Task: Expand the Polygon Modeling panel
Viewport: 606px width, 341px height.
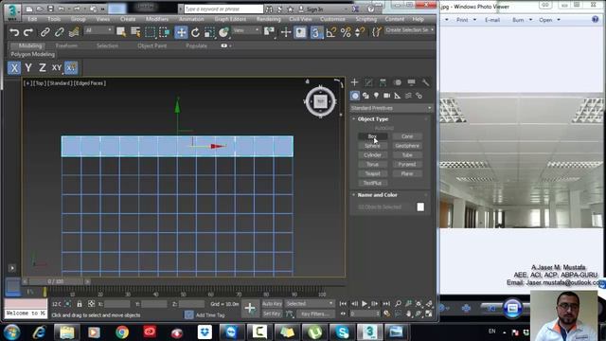Action: (32, 55)
